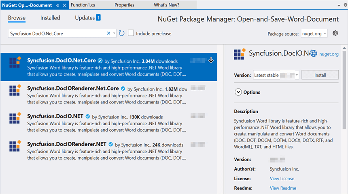Click the refresh icon beside the search box
This screenshot has width=348, height=194.
tap(121, 33)
